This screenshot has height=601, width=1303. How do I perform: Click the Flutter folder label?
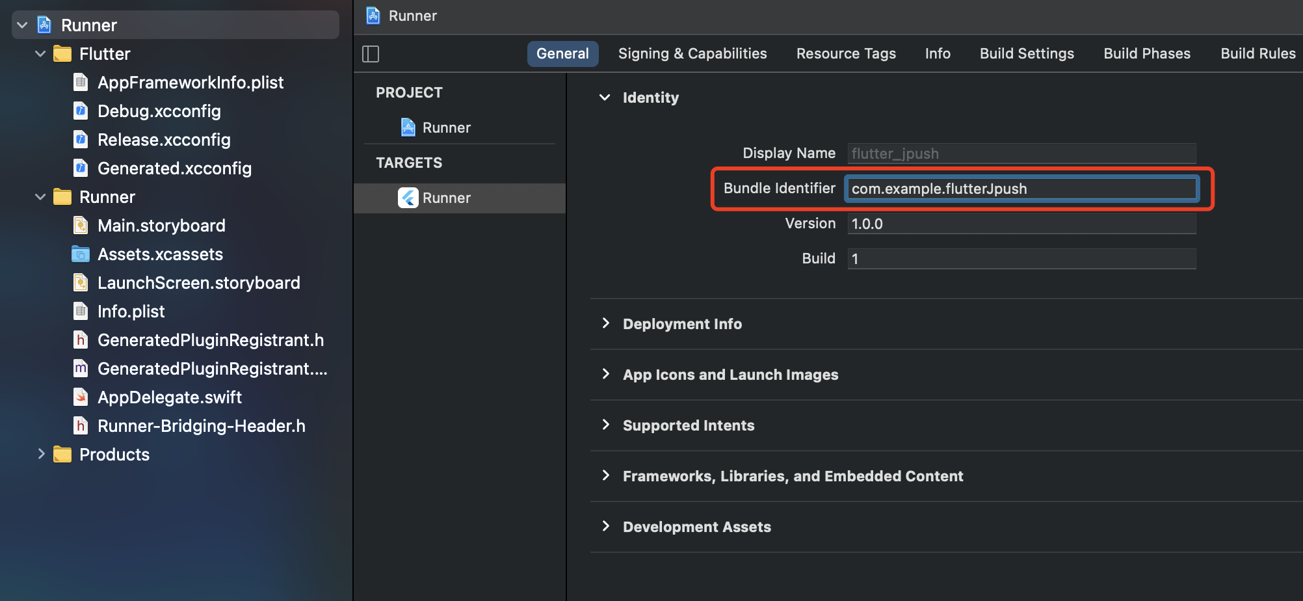(105, 54)
